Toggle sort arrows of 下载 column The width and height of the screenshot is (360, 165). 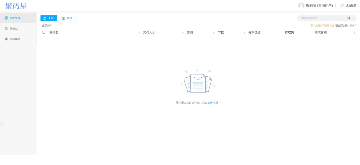tap(244, 33)
